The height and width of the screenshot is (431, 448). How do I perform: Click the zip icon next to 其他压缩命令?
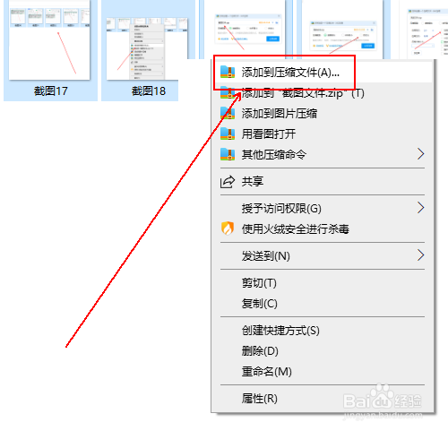(228, 154)
